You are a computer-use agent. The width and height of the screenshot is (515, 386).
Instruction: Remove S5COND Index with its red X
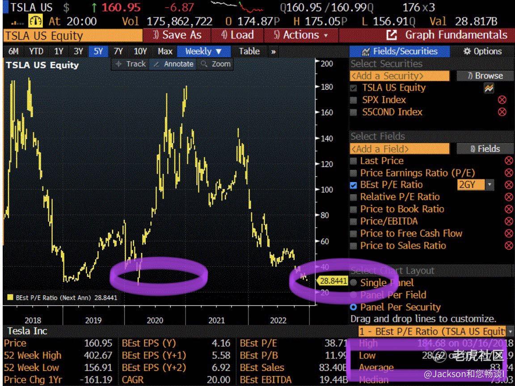pos(502,112)
